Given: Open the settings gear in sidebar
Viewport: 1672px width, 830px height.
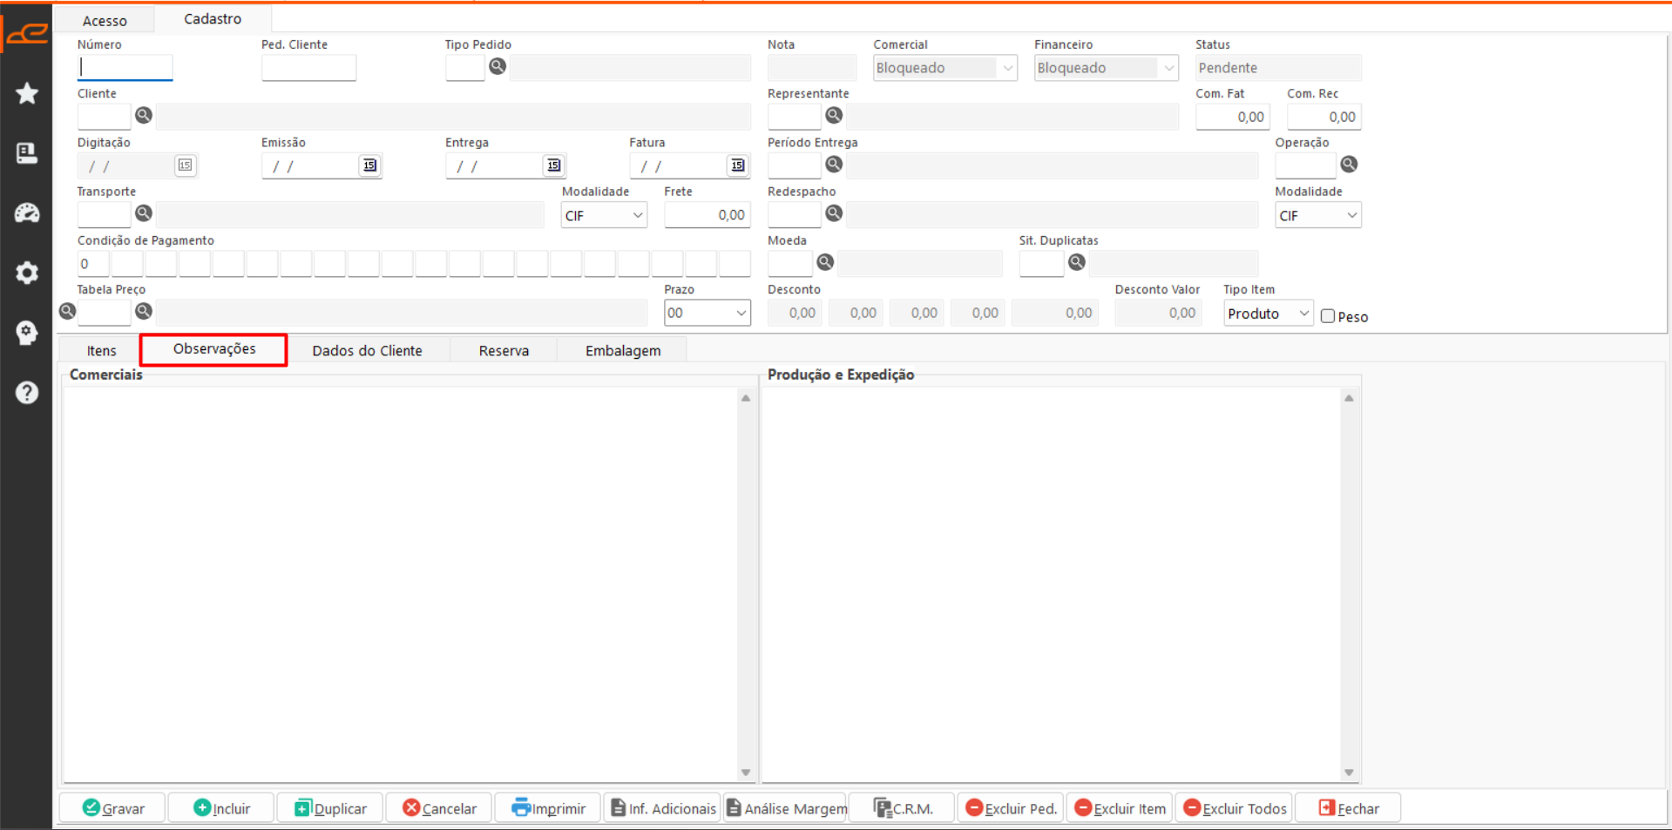Looking at the screenshot, I should coord(27,273).
